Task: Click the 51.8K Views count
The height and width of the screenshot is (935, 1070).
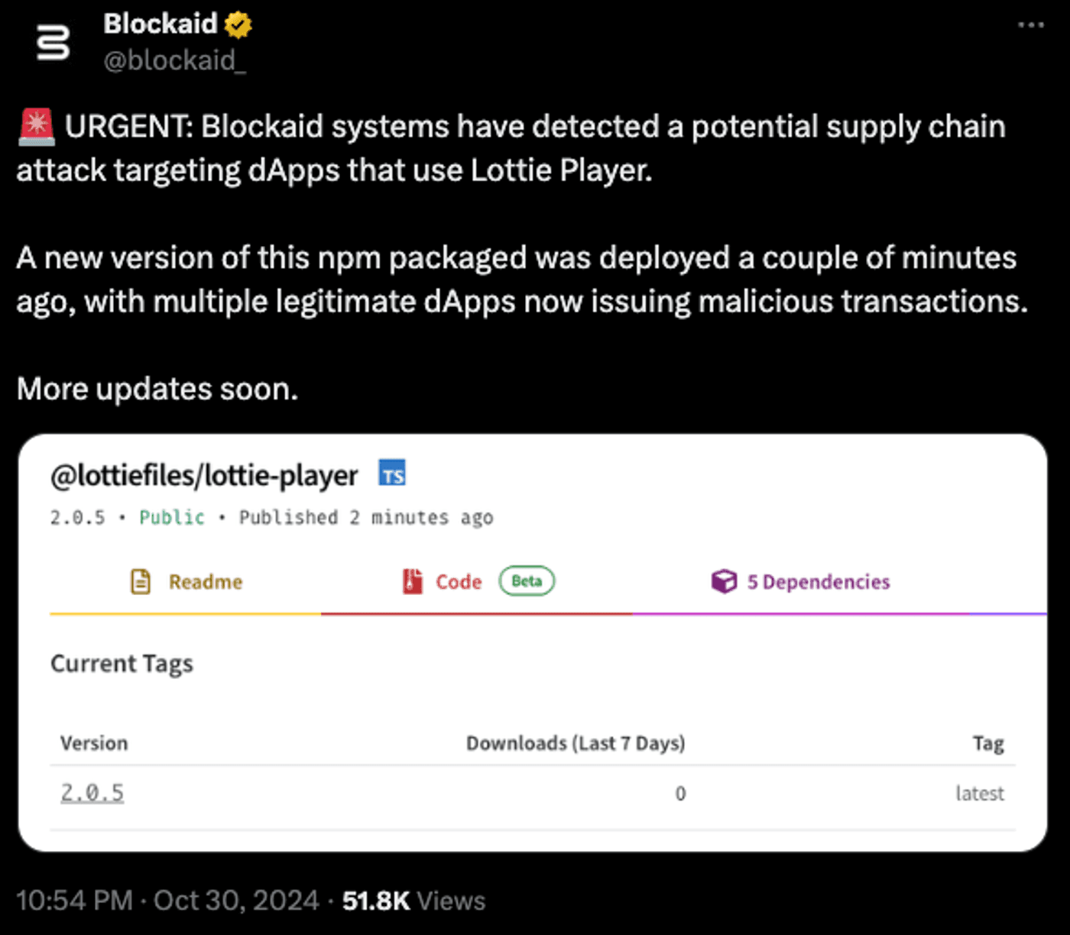Action: (413, 901)
